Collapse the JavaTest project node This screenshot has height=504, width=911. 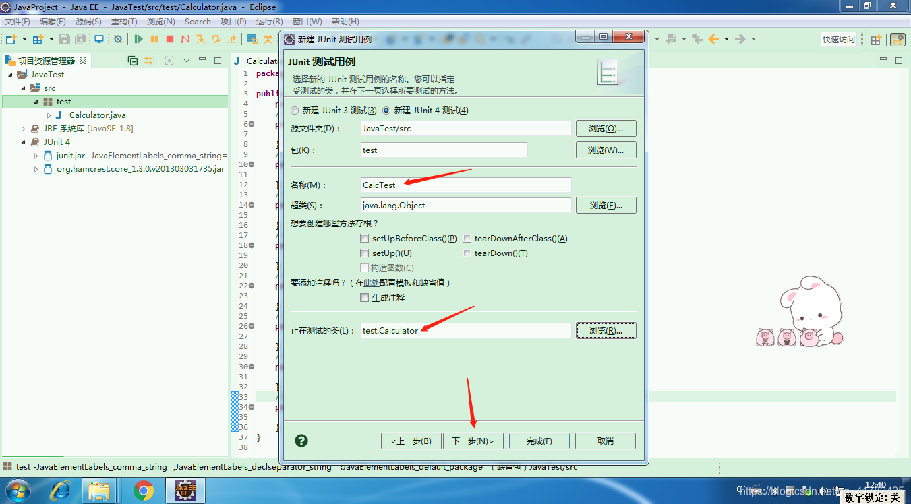[10, 75]
